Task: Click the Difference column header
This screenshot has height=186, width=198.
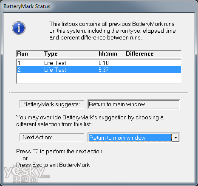Action: point(140,54)
